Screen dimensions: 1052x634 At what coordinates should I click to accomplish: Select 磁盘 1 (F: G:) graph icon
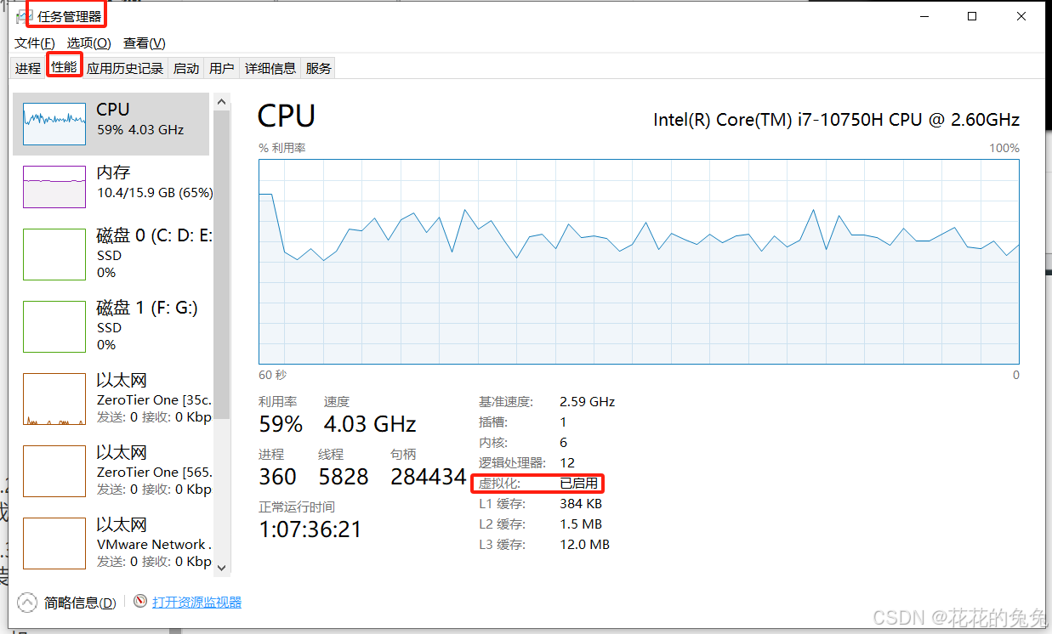(54, 326)
